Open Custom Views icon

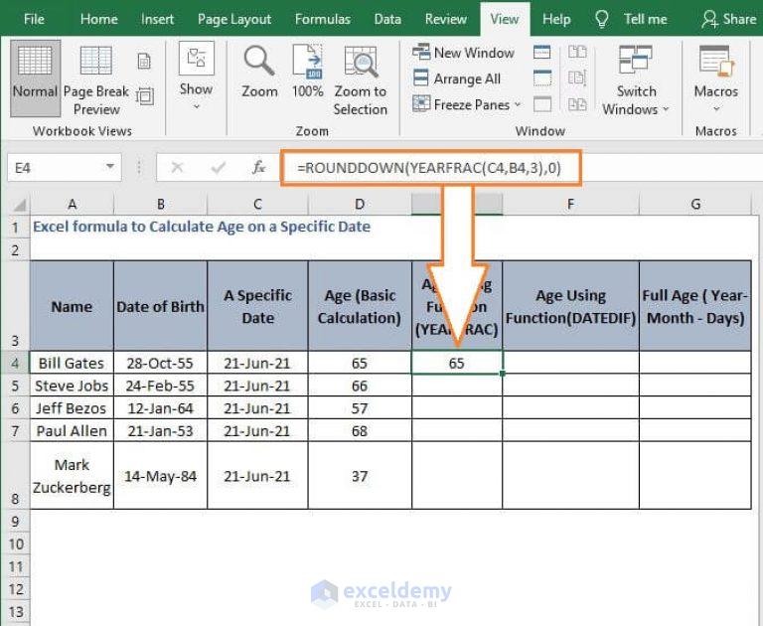(144, 96)
